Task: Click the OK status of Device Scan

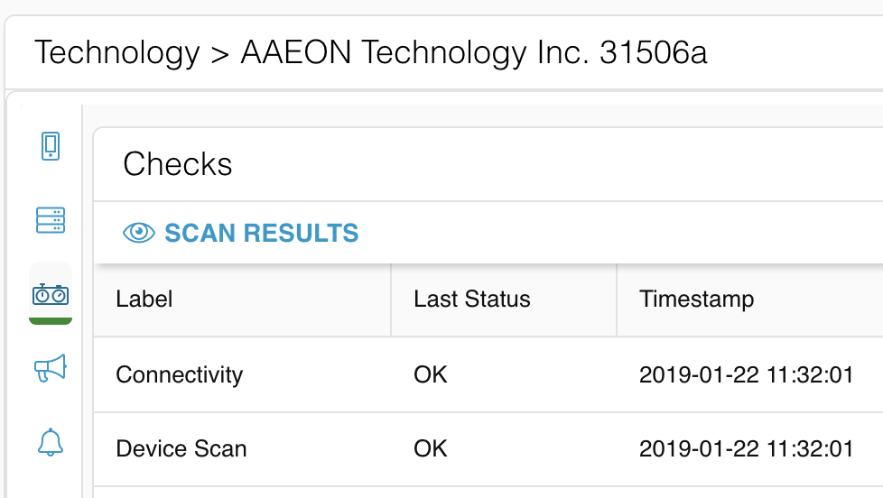Action: point(431,449)
